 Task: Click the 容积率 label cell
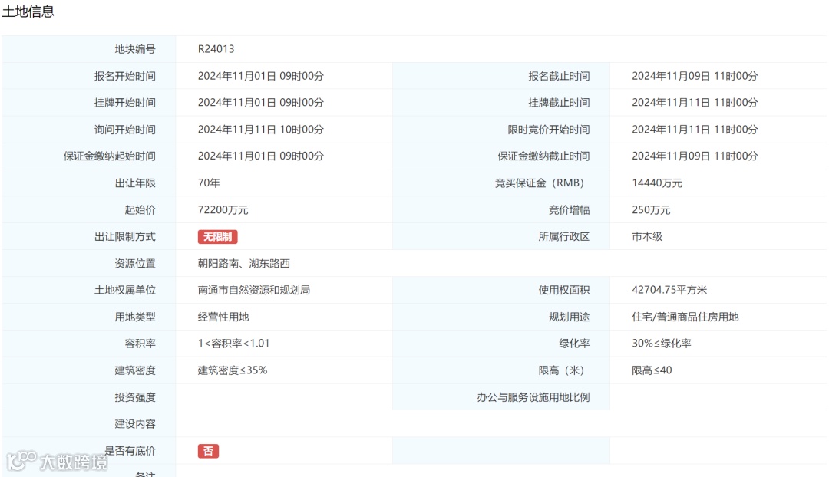pos(89,344)
